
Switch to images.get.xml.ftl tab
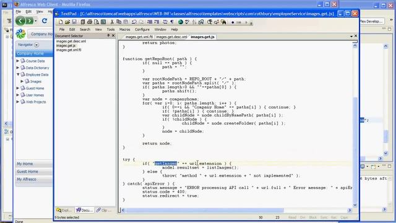(139, 37)
